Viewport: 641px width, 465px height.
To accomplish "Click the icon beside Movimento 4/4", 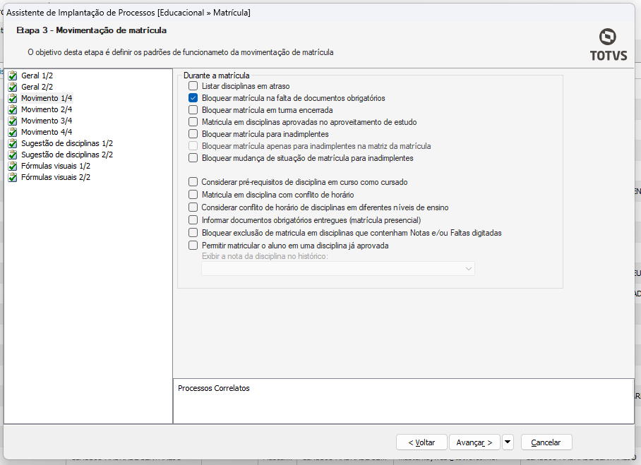I will pos(12,132).
